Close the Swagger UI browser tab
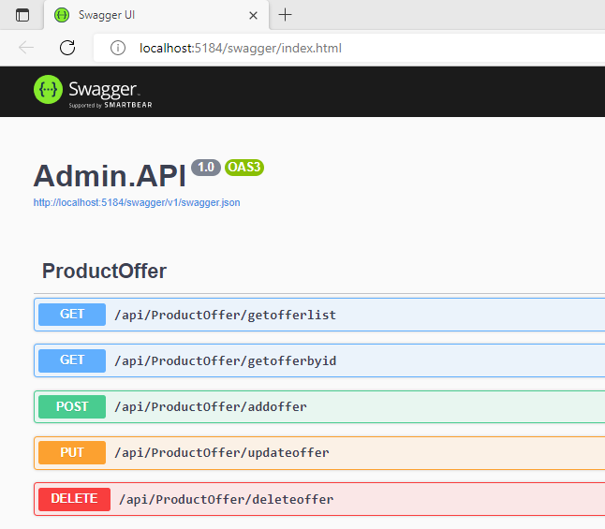 (253, 15)
